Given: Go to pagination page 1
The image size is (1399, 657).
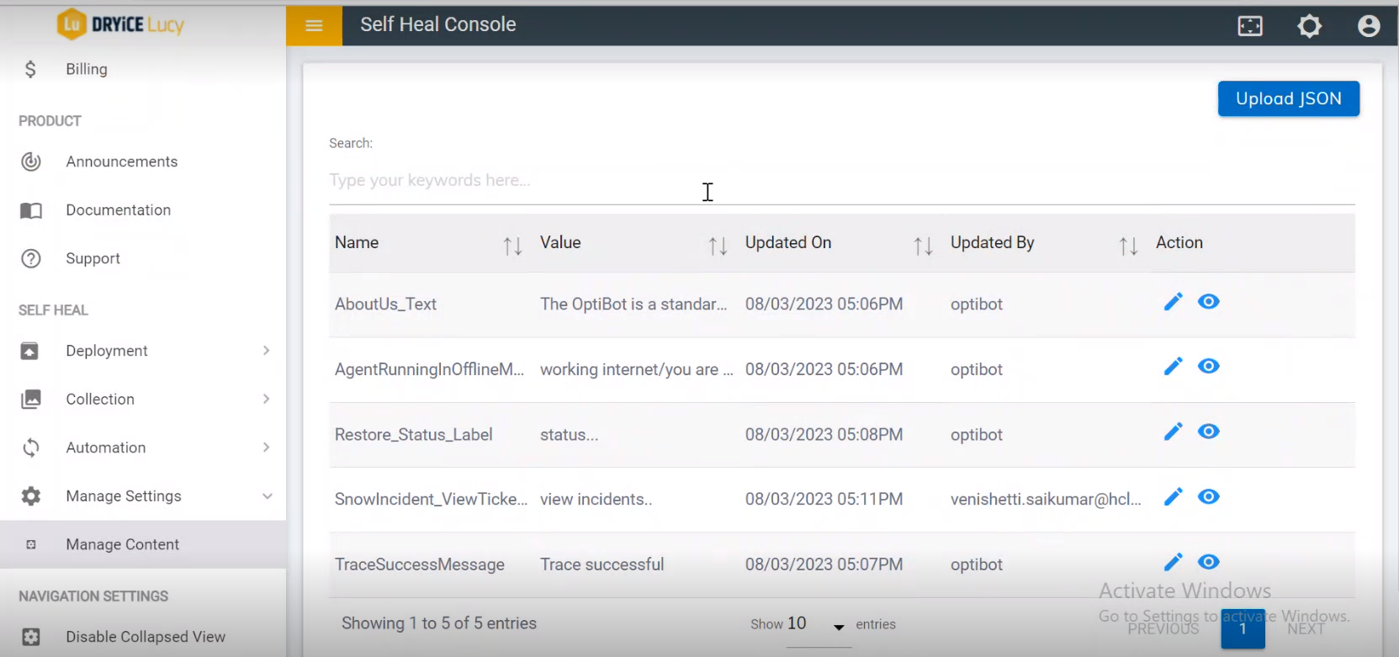Looking at the screenshot, I should (1243, 628).
